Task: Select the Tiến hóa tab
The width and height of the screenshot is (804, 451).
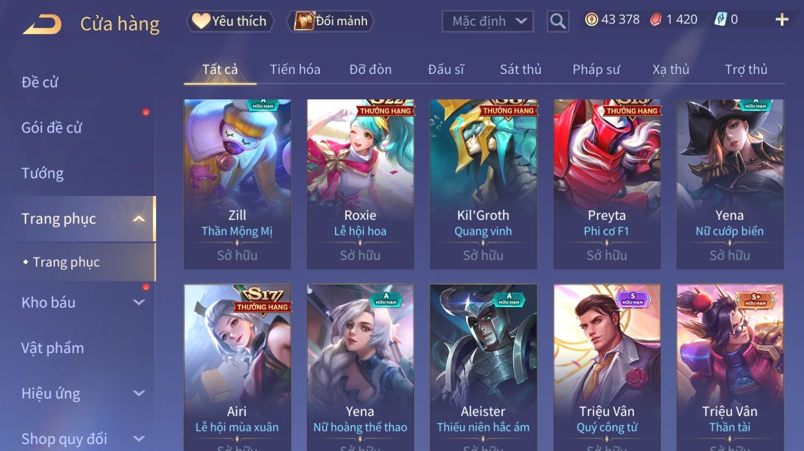Action: pyautogui.click(x=295, y=69)
